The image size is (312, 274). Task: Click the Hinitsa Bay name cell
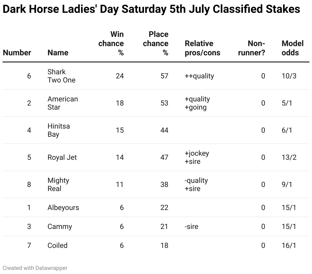(59, 130)
